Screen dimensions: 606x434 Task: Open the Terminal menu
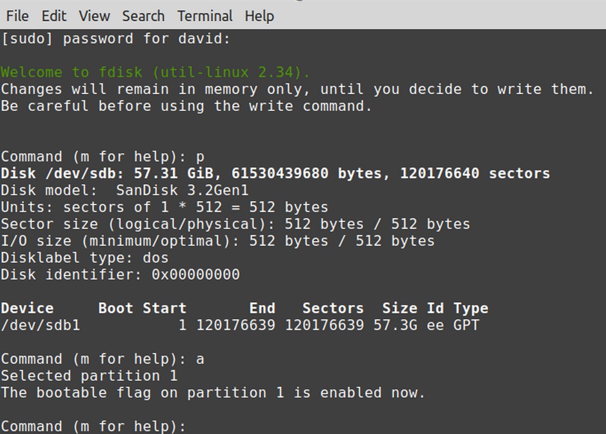click(x=205, y=16)
